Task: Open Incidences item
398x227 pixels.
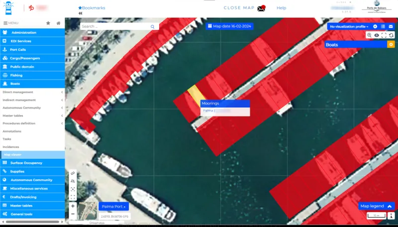Action: (x=32, y=147)
